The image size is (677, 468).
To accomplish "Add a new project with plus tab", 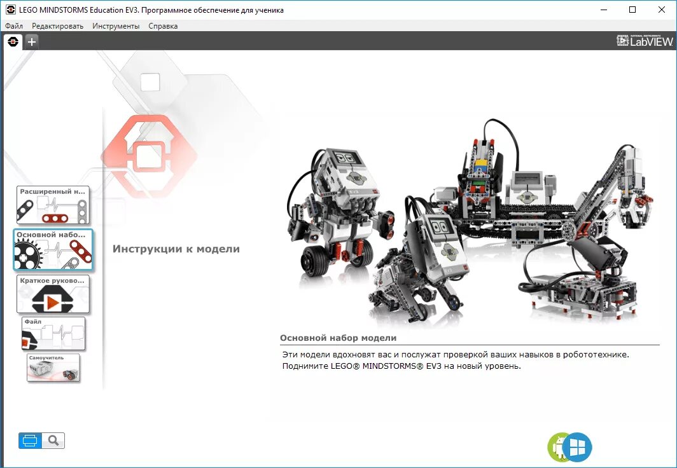I will [x=32, y=42].
